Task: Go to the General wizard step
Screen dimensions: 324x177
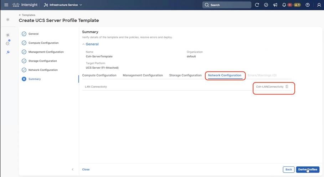Action: pos(30,34)
